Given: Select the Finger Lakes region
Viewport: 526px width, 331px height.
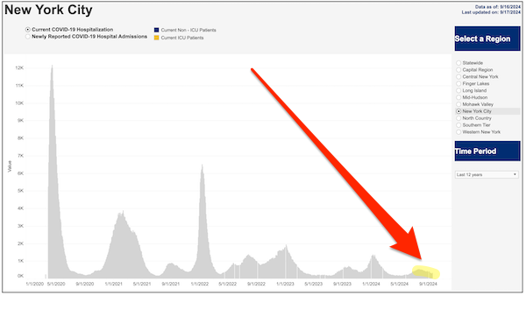Looking at the screenshot, I should click(458, 83).
